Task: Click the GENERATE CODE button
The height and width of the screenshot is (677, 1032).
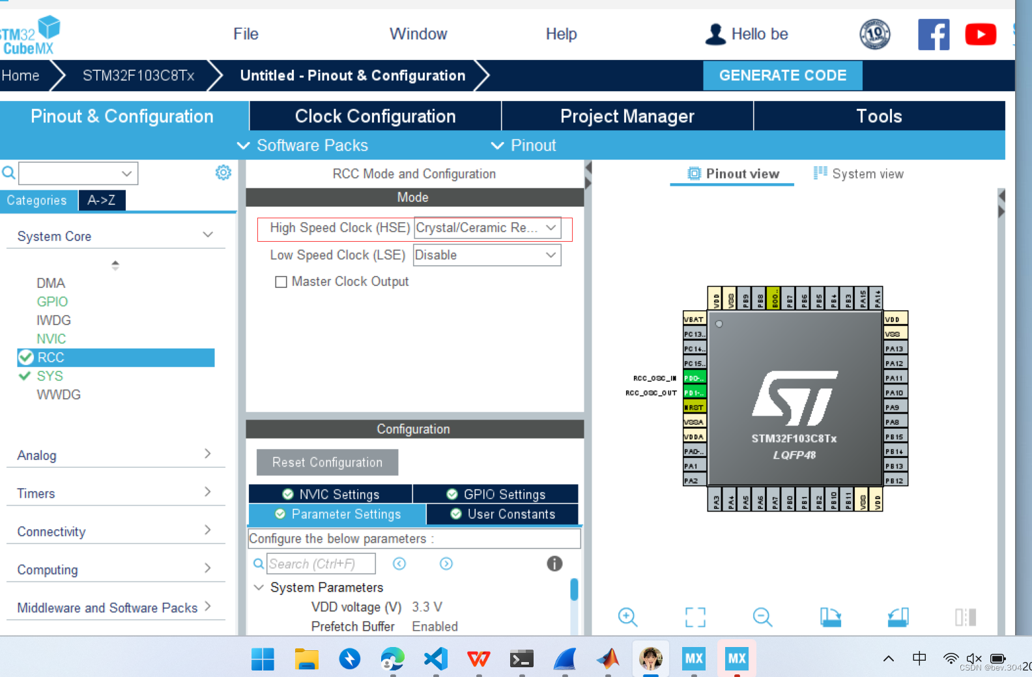Action: (782, 76)
